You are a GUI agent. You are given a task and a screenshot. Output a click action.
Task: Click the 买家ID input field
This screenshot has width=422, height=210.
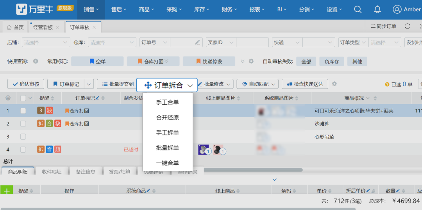click(x=252, y=42)
